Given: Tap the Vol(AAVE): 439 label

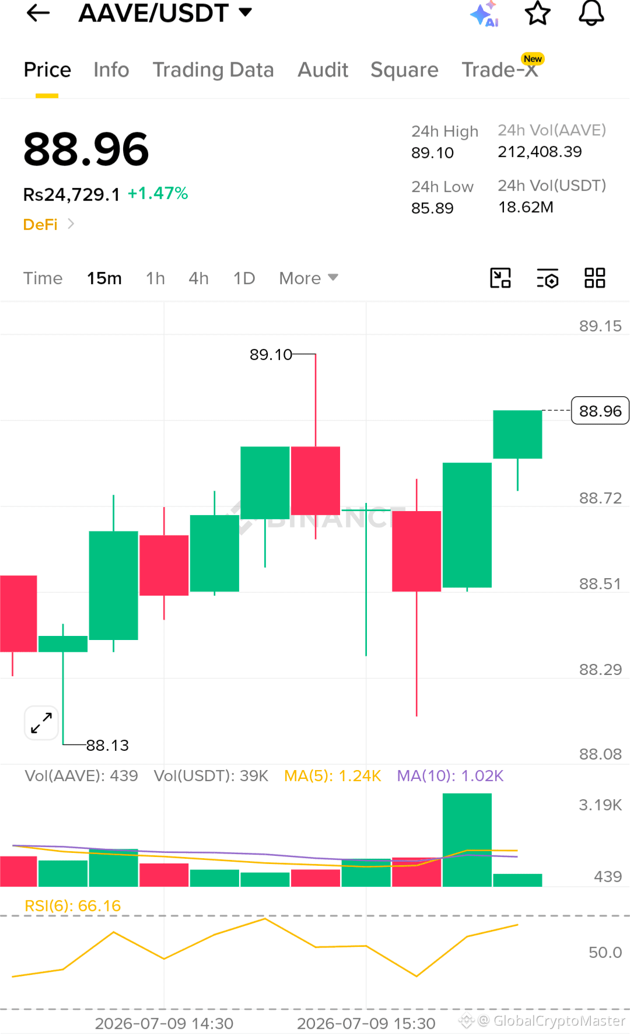Looking at the screenshot, I should tap(81, 776).
